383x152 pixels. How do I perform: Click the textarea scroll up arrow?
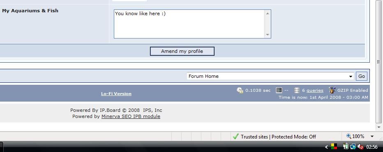pyautogui.click(x=268, y=14)
